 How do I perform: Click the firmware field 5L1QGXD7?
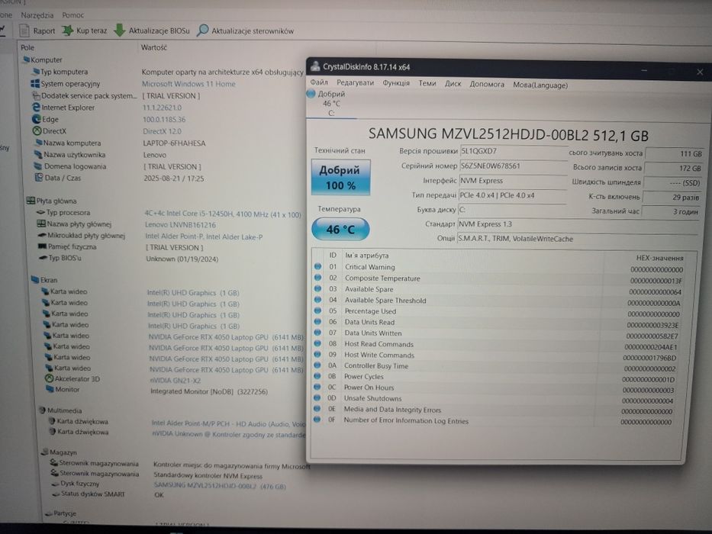click(x=514, y=151)
